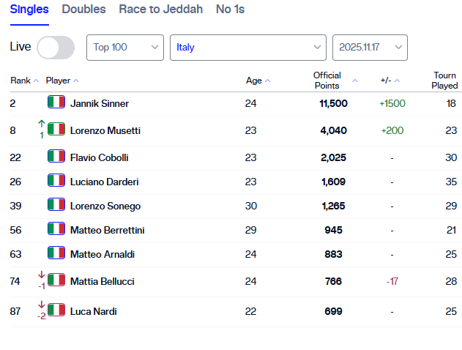Viewport: 462px width, 350px height.
Task: Open Matteo Arnaldi's player link
Action: (102, 253)
